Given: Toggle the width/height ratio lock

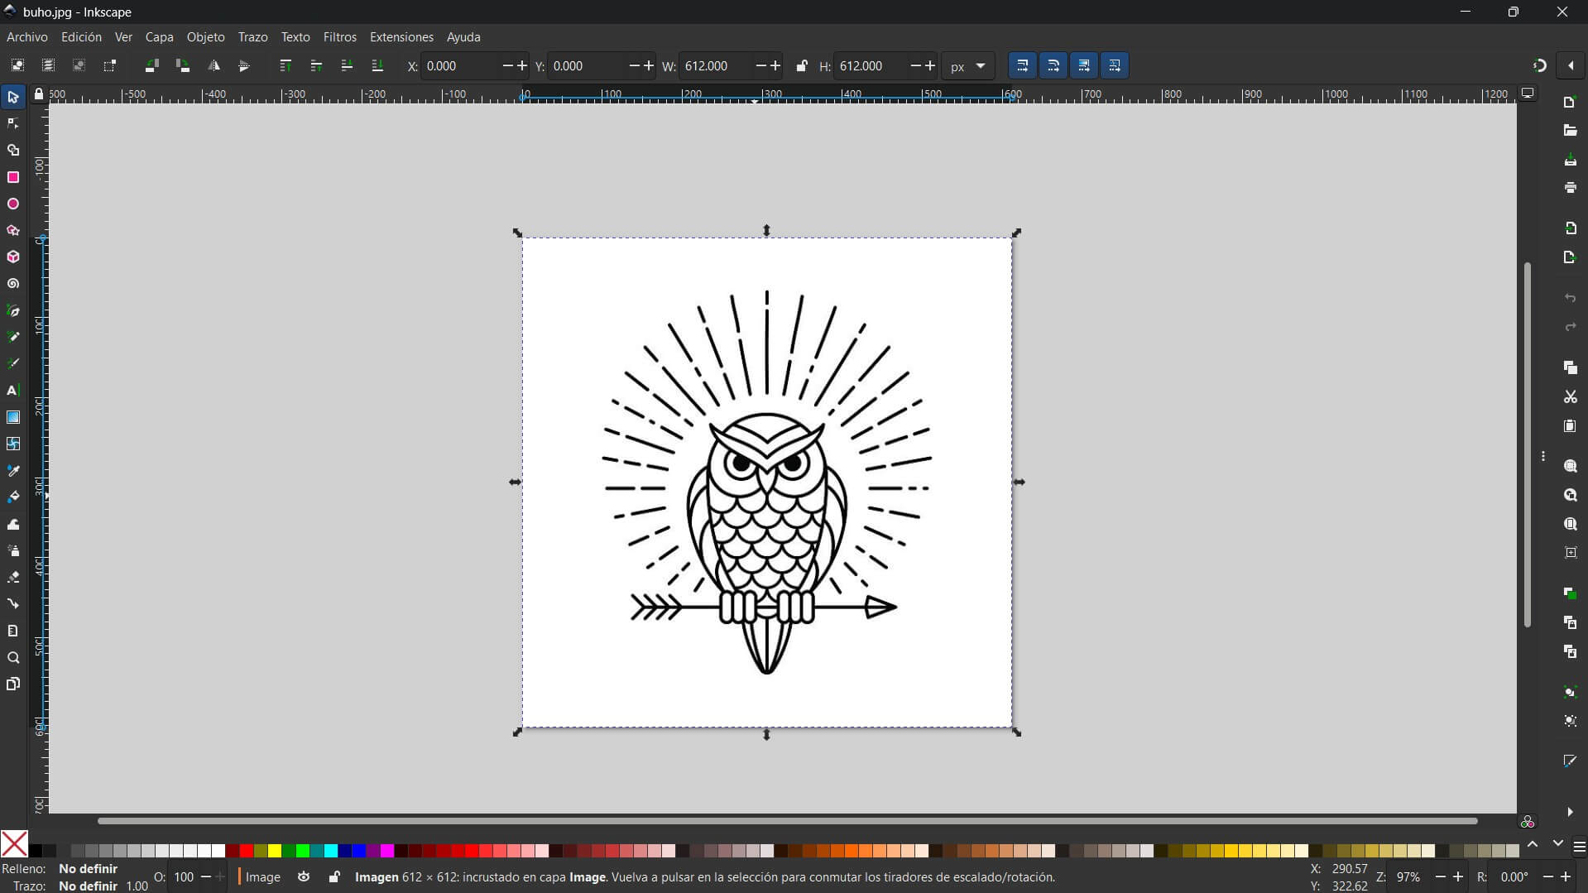Looking at the screenshot, I should point(801,66).
